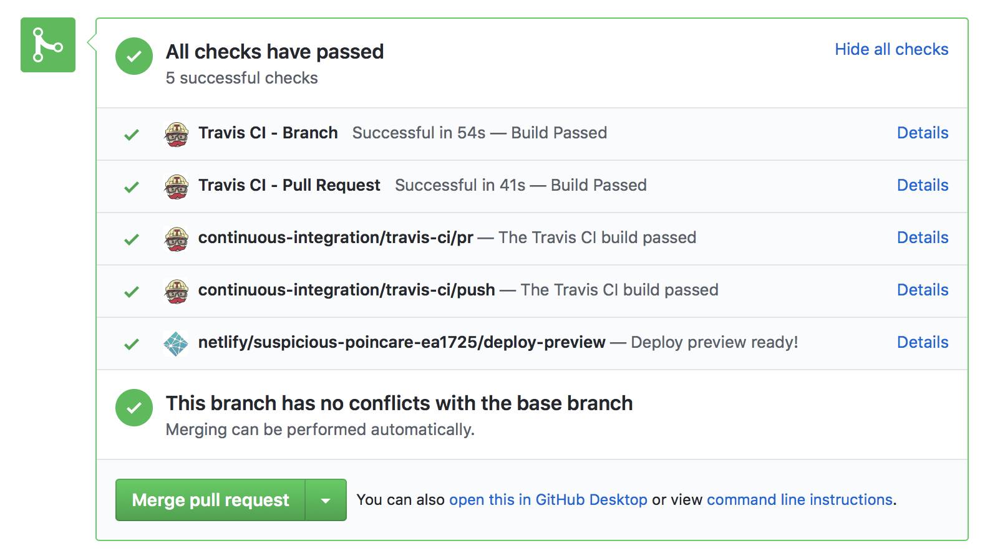Click the Netlify diamond icon on deploy-preview row
The image size is (990, 556).
pos(177,342)
